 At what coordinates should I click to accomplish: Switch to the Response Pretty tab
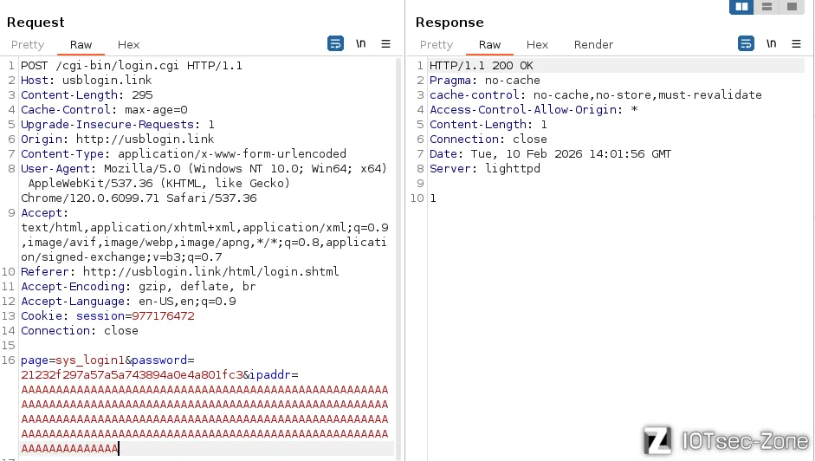click(437, 45)
